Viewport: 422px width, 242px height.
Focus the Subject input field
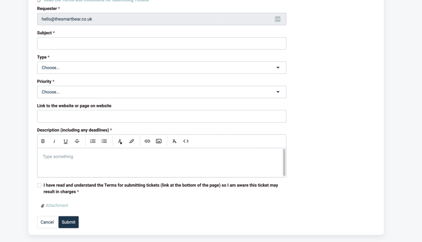[162, 43]
